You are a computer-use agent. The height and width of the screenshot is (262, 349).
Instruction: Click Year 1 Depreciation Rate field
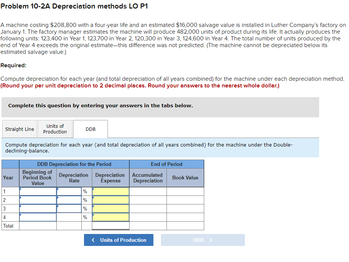(x=69, y=191)
